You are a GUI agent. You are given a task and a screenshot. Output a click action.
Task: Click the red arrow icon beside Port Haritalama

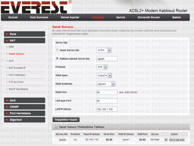click(7, 113)
